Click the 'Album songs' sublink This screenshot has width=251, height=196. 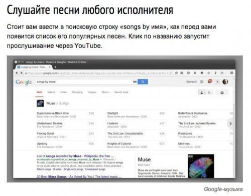pyautogui.click(x=44, y=169)
